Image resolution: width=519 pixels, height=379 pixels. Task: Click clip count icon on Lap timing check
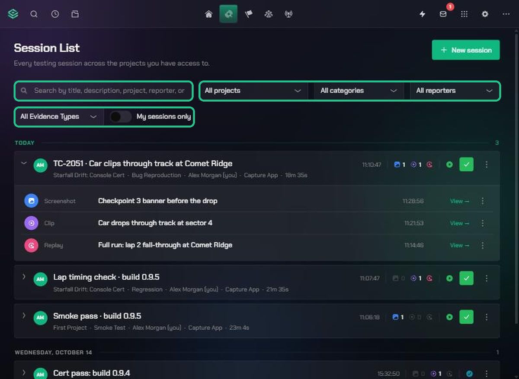(x=413, y=278)
